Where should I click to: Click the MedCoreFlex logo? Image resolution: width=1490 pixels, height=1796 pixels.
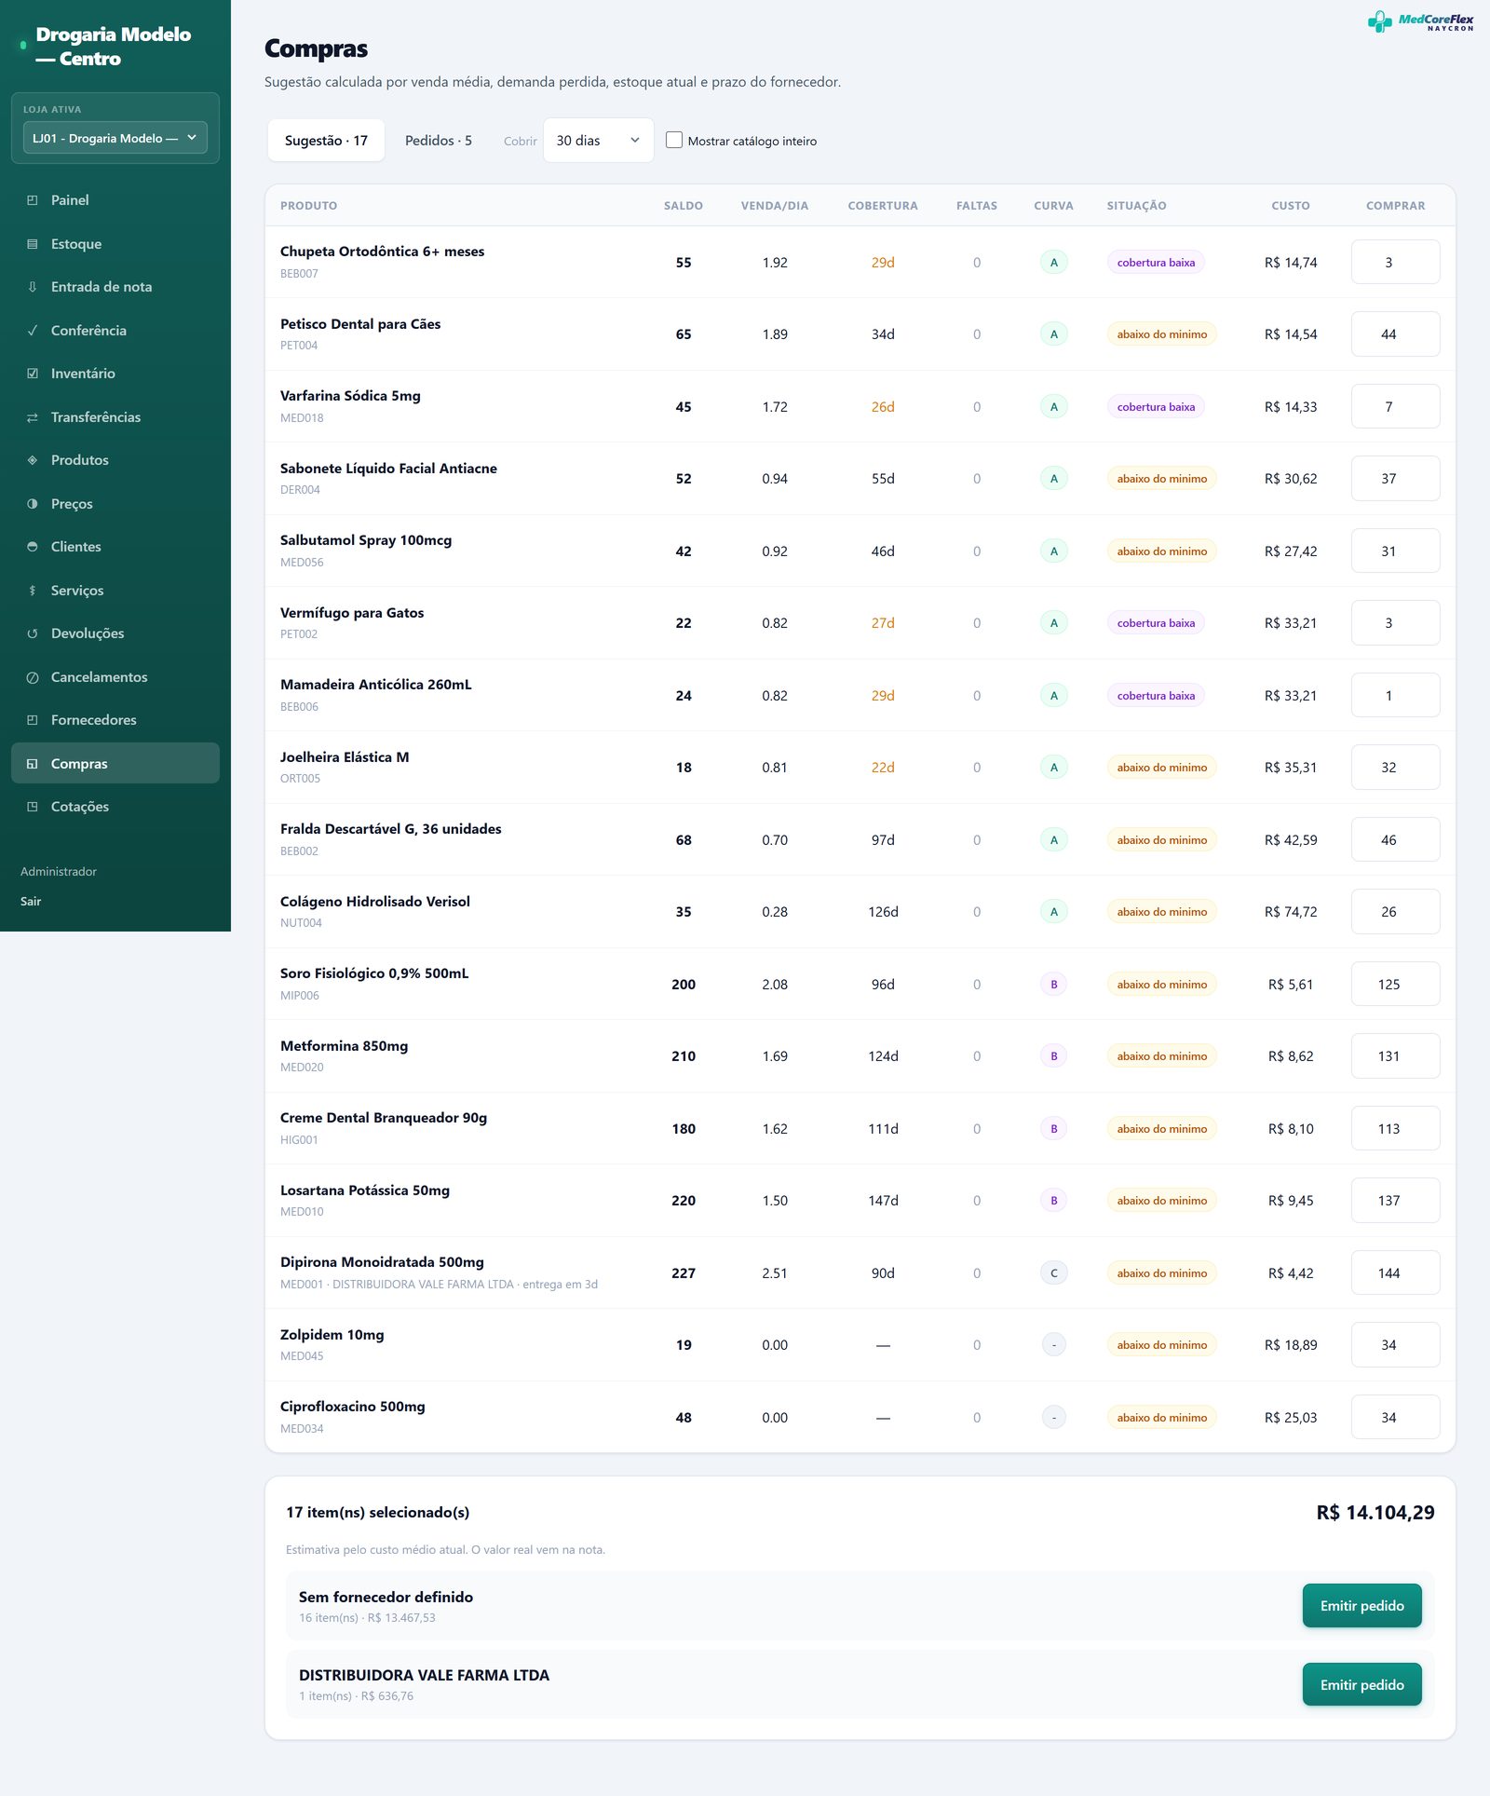[x=1420, y=21]
